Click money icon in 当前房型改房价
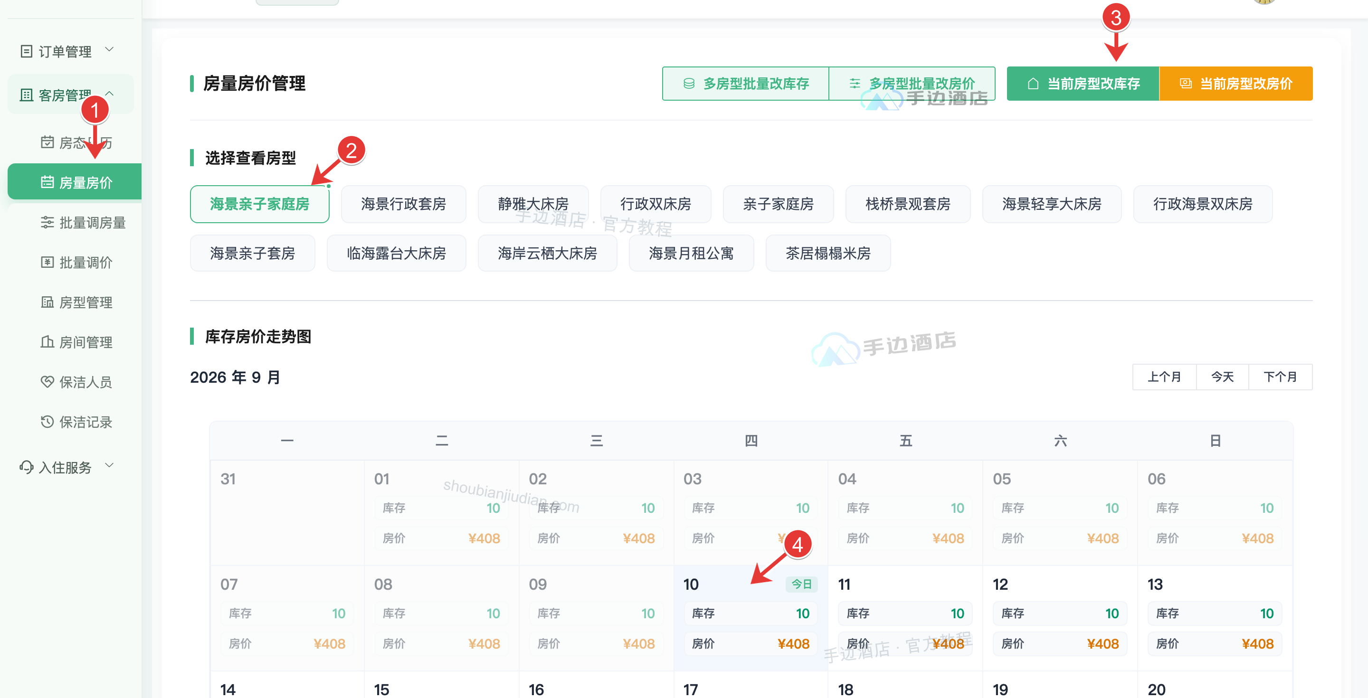The height and width of the screenshot is (698, 1368). pos(1186,84)
